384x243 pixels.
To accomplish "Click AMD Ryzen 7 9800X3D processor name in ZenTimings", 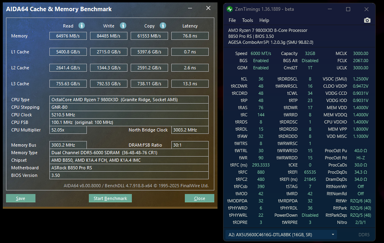I will point(268,30).
